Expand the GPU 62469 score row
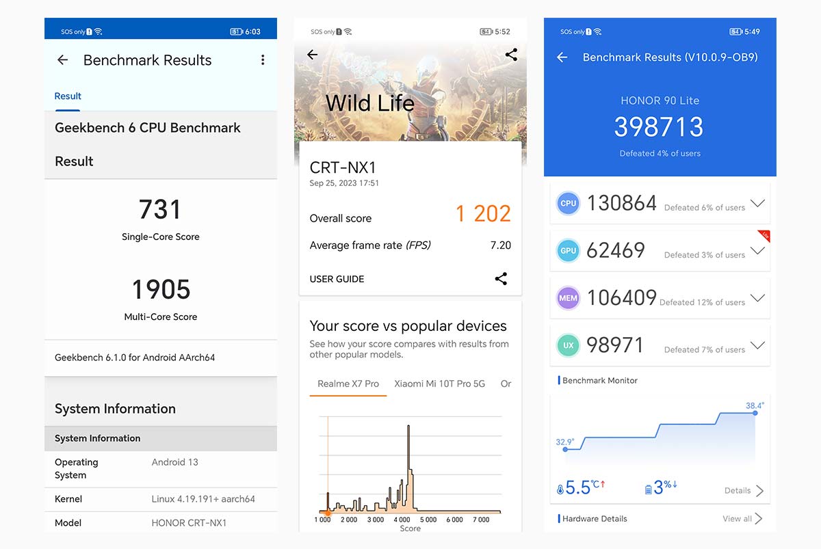This screenshot has height=549, width=821. [757, 251]
